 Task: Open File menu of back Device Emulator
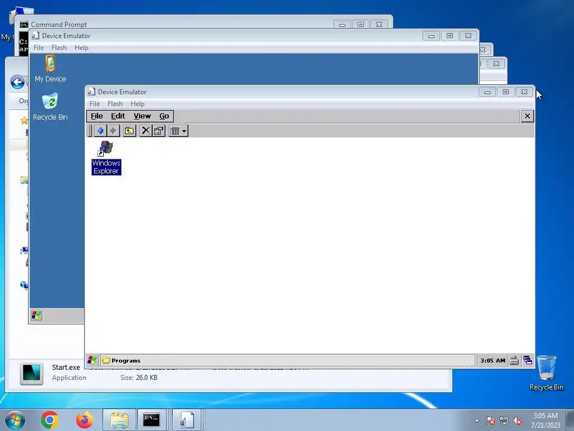pyautogui.click(x=39, y=48)
